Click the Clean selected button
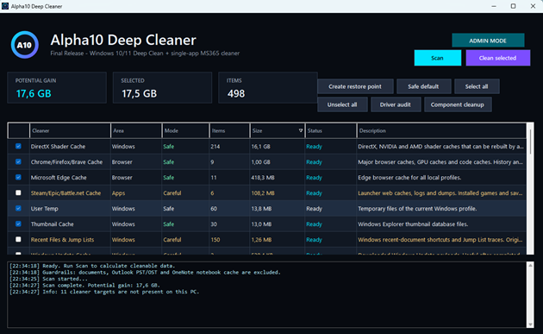 point(497,58)
